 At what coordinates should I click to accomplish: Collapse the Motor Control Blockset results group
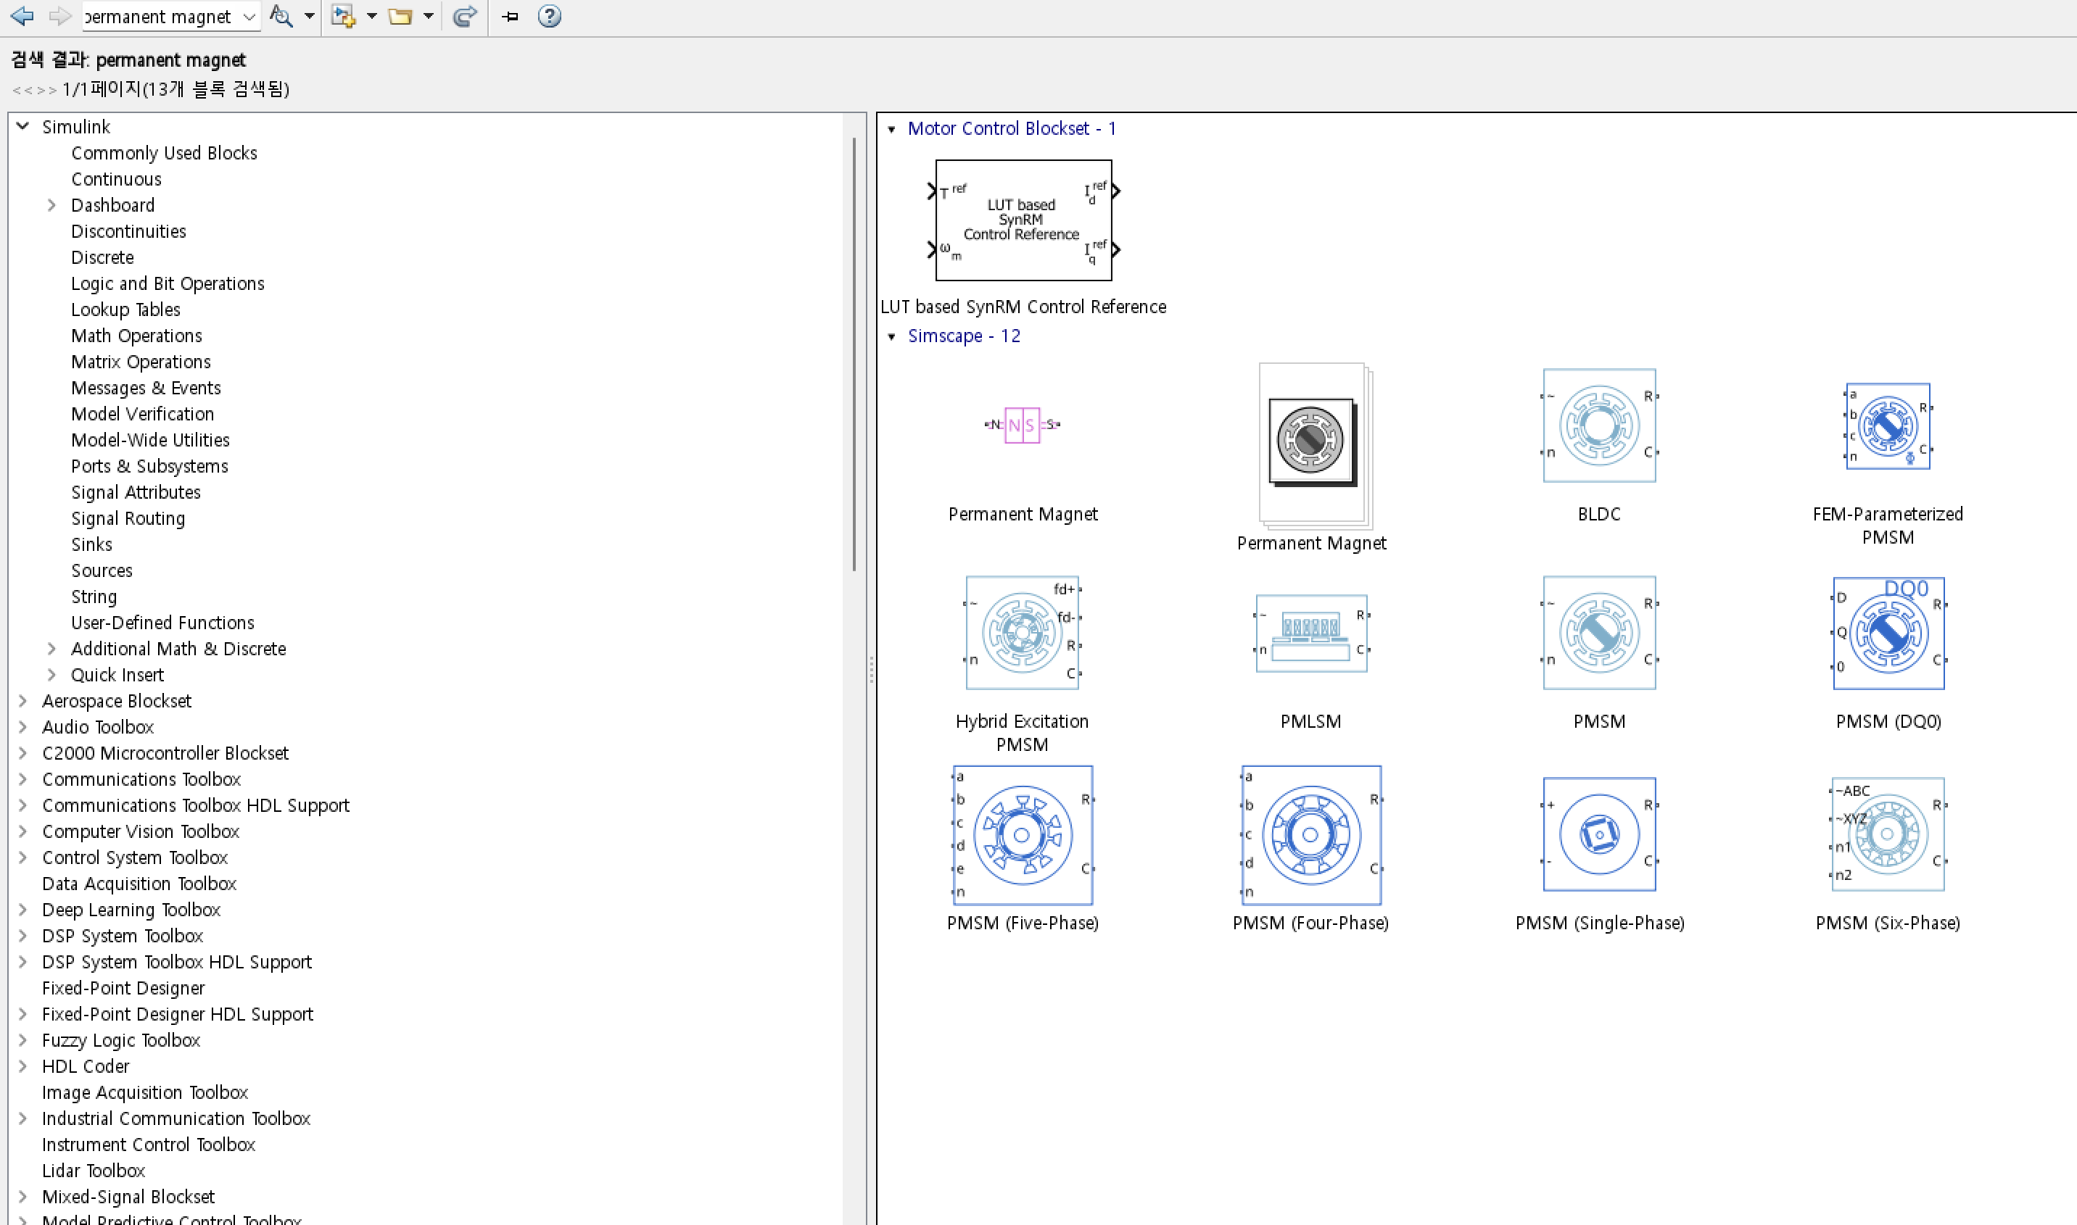pyautogui.click(x=892, y=129)
